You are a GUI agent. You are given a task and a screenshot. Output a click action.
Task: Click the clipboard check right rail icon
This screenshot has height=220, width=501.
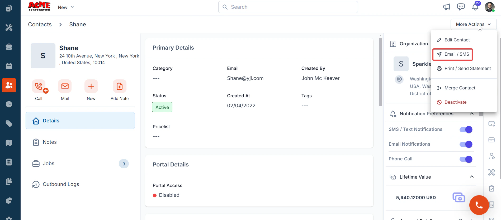tap(491, 188)
